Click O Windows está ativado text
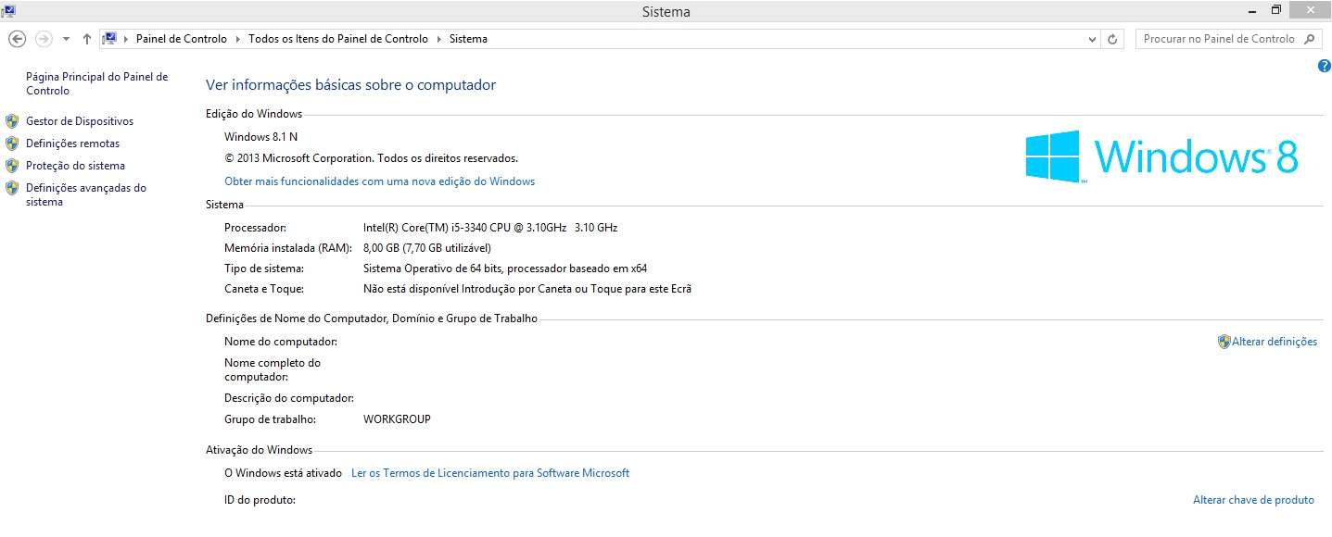Screen dimensions: 1332x537 283,473
